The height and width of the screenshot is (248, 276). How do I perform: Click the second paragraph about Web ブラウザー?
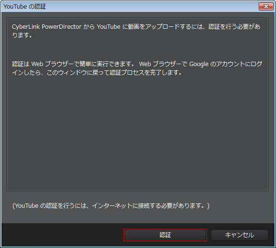point(137,68)
